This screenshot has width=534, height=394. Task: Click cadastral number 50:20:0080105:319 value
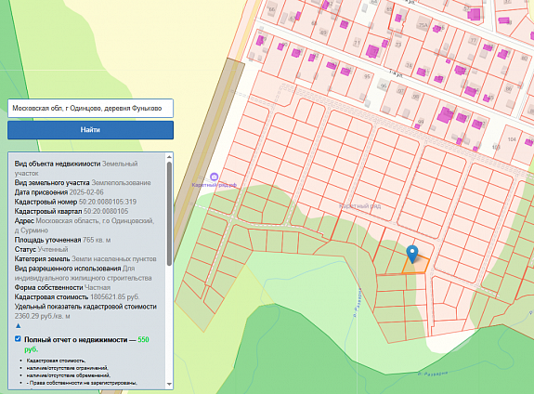tap(108, 202)
